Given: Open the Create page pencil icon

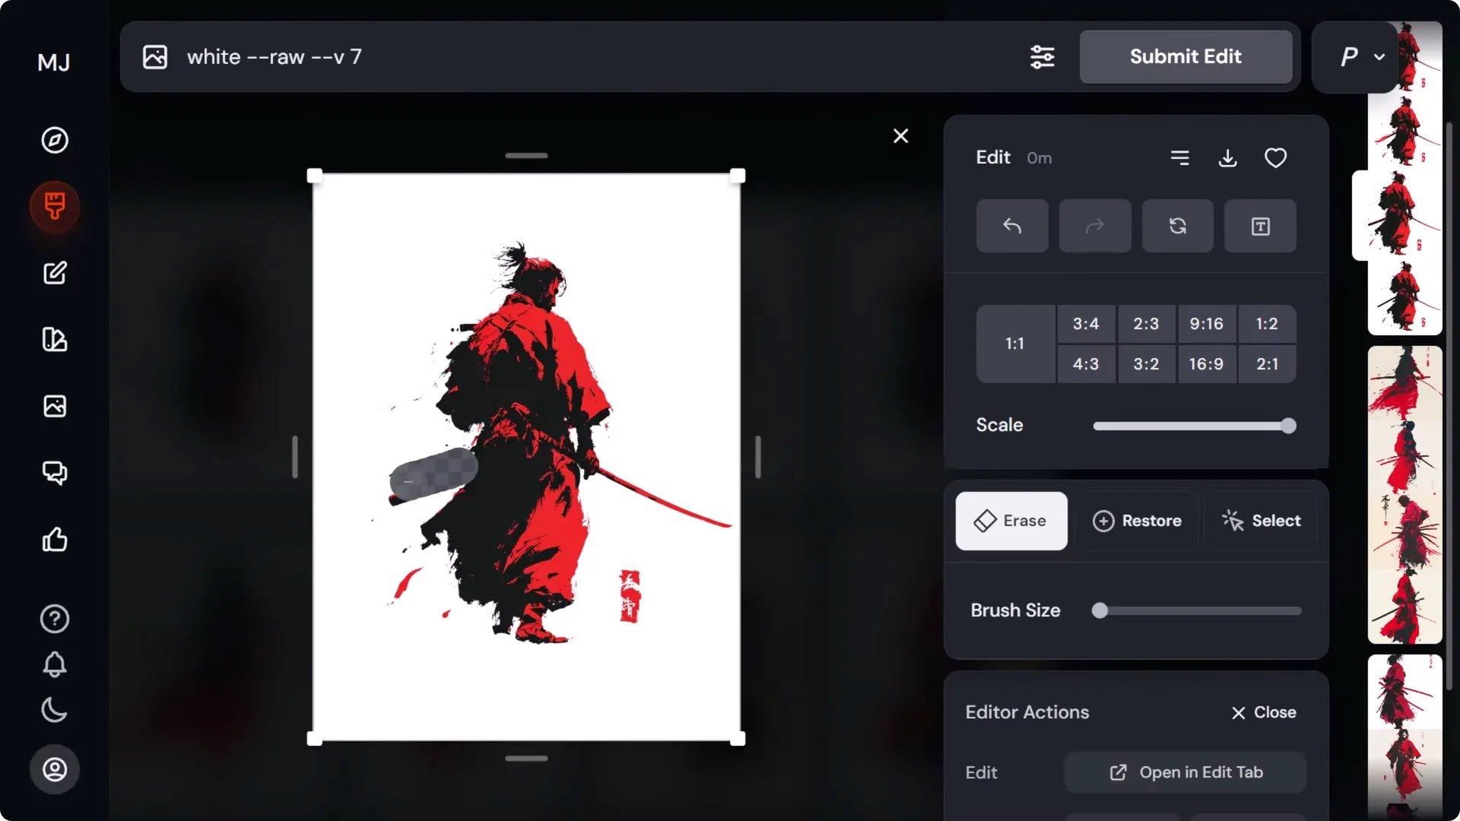Looking at the screenshot, I should (54, 273).
